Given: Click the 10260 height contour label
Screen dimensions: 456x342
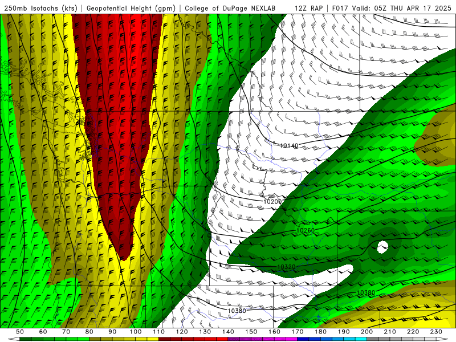Looking at the screenshot, I should pos(306,230).
